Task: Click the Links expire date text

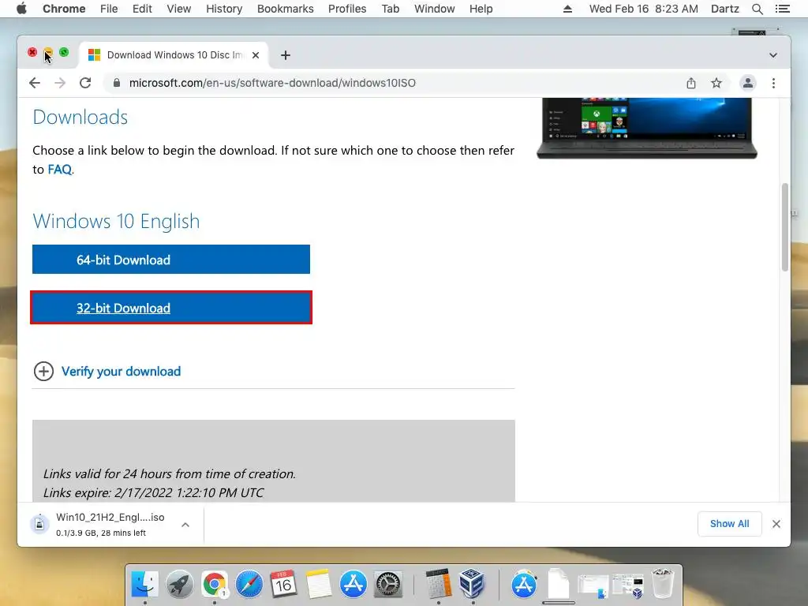Action: pos(154,492)
